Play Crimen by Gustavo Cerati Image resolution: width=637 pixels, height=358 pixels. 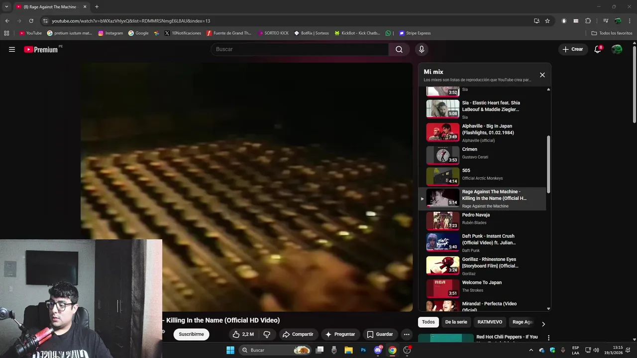point(483,155)
